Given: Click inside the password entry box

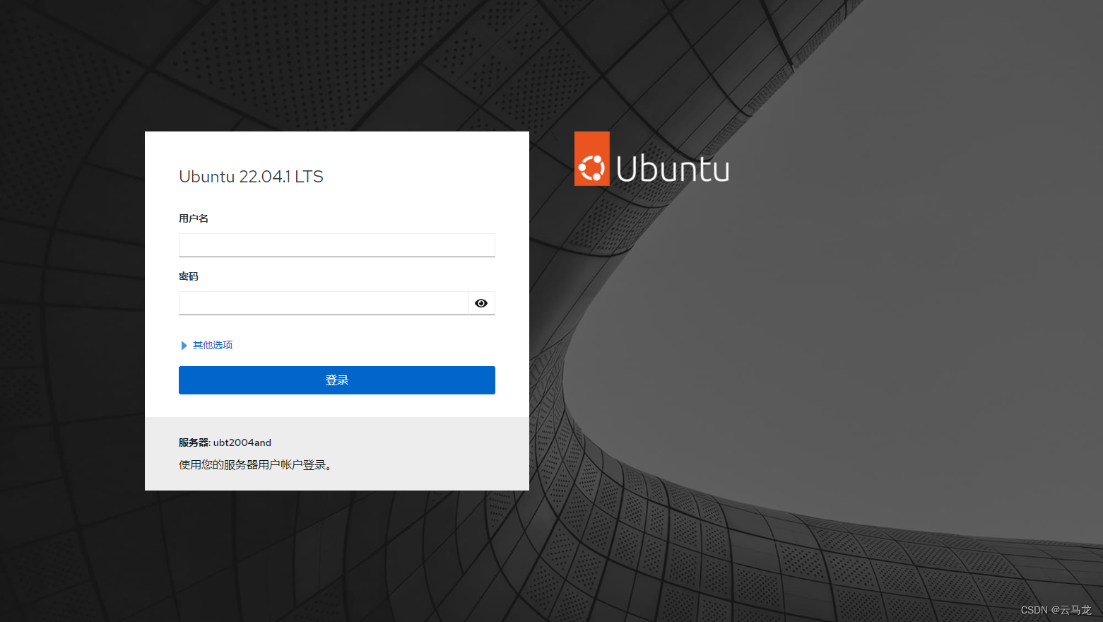Looking at the screenshot, I should 322,303.
